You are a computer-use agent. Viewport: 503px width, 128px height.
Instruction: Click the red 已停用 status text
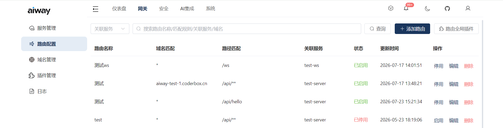click(361, 120)
